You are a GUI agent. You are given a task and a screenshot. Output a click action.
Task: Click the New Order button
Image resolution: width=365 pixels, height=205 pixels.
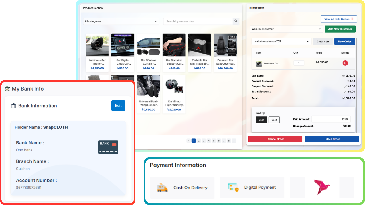tap(344, 42)
